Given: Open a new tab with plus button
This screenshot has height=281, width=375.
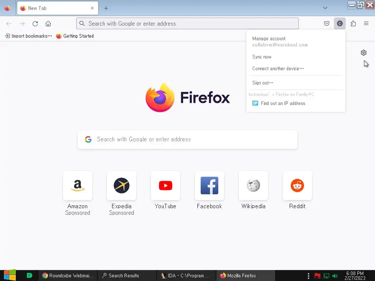Looking at the screenshot, I should (x=106, y=8).
